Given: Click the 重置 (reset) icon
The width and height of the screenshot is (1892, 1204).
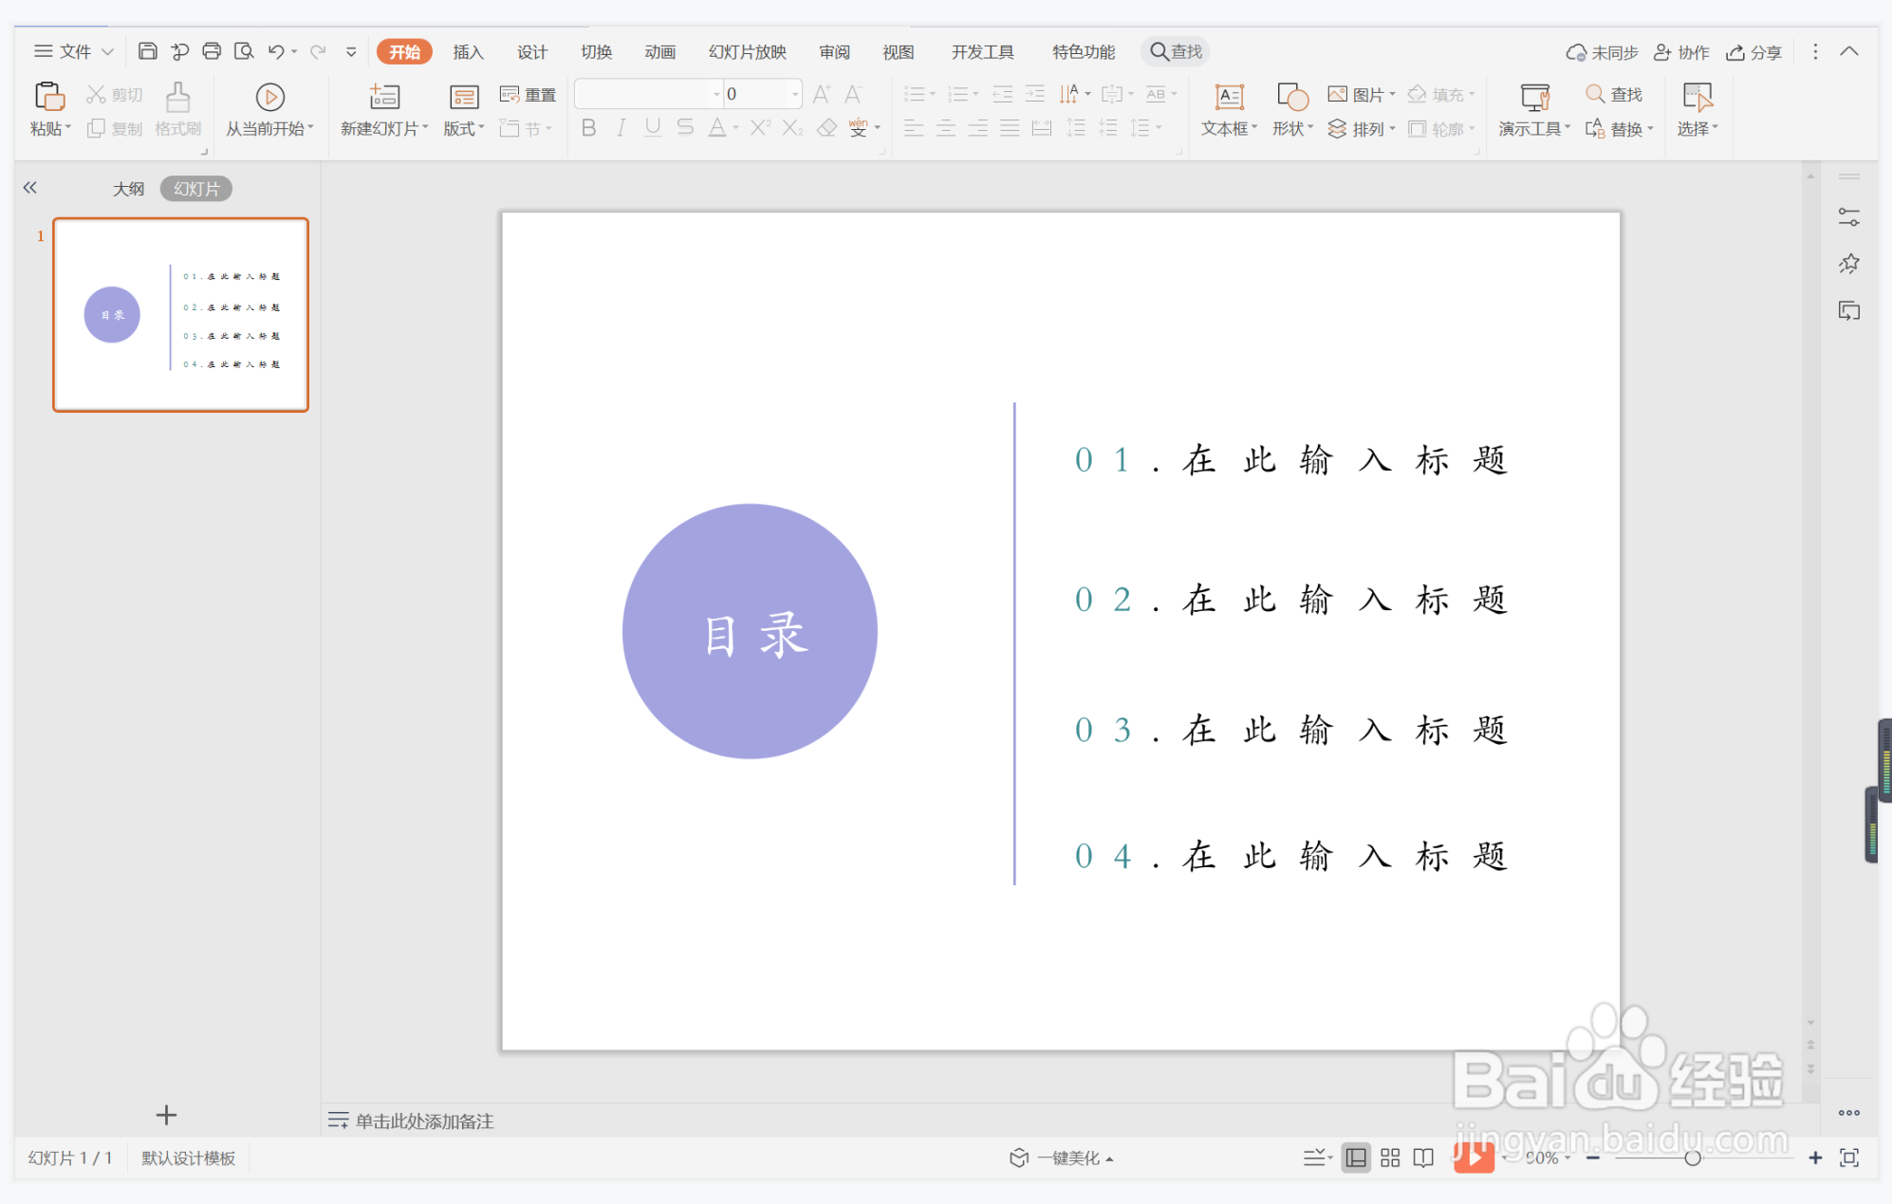Looking at the screenshot, I should tap(529, 94).
